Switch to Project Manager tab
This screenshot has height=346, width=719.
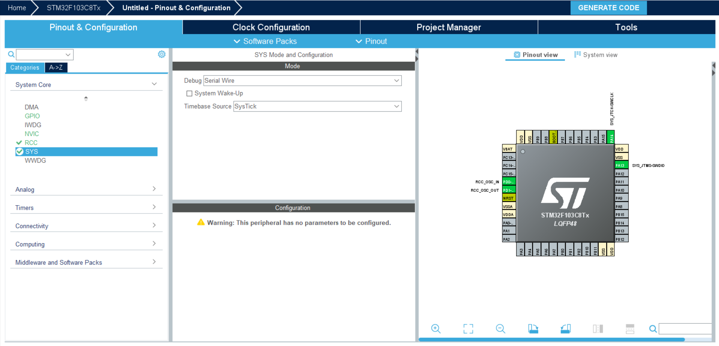[x=449, y=27]
